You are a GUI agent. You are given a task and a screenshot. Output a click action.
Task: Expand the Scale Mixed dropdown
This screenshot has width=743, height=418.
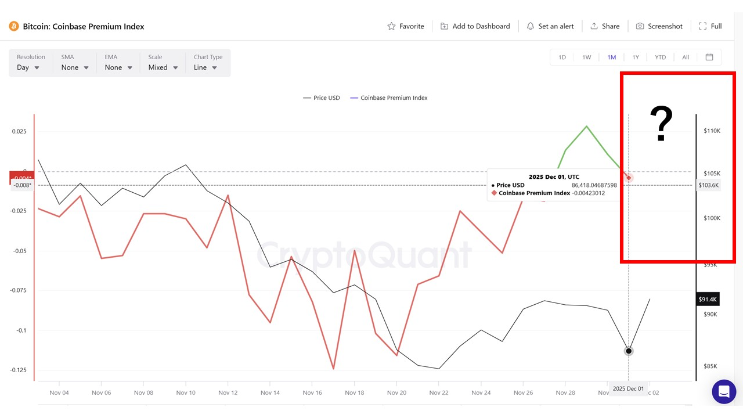(x=163, y=67)
